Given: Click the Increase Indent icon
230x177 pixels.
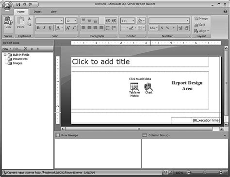Looking at the screenshot, I should pos(114,20).
